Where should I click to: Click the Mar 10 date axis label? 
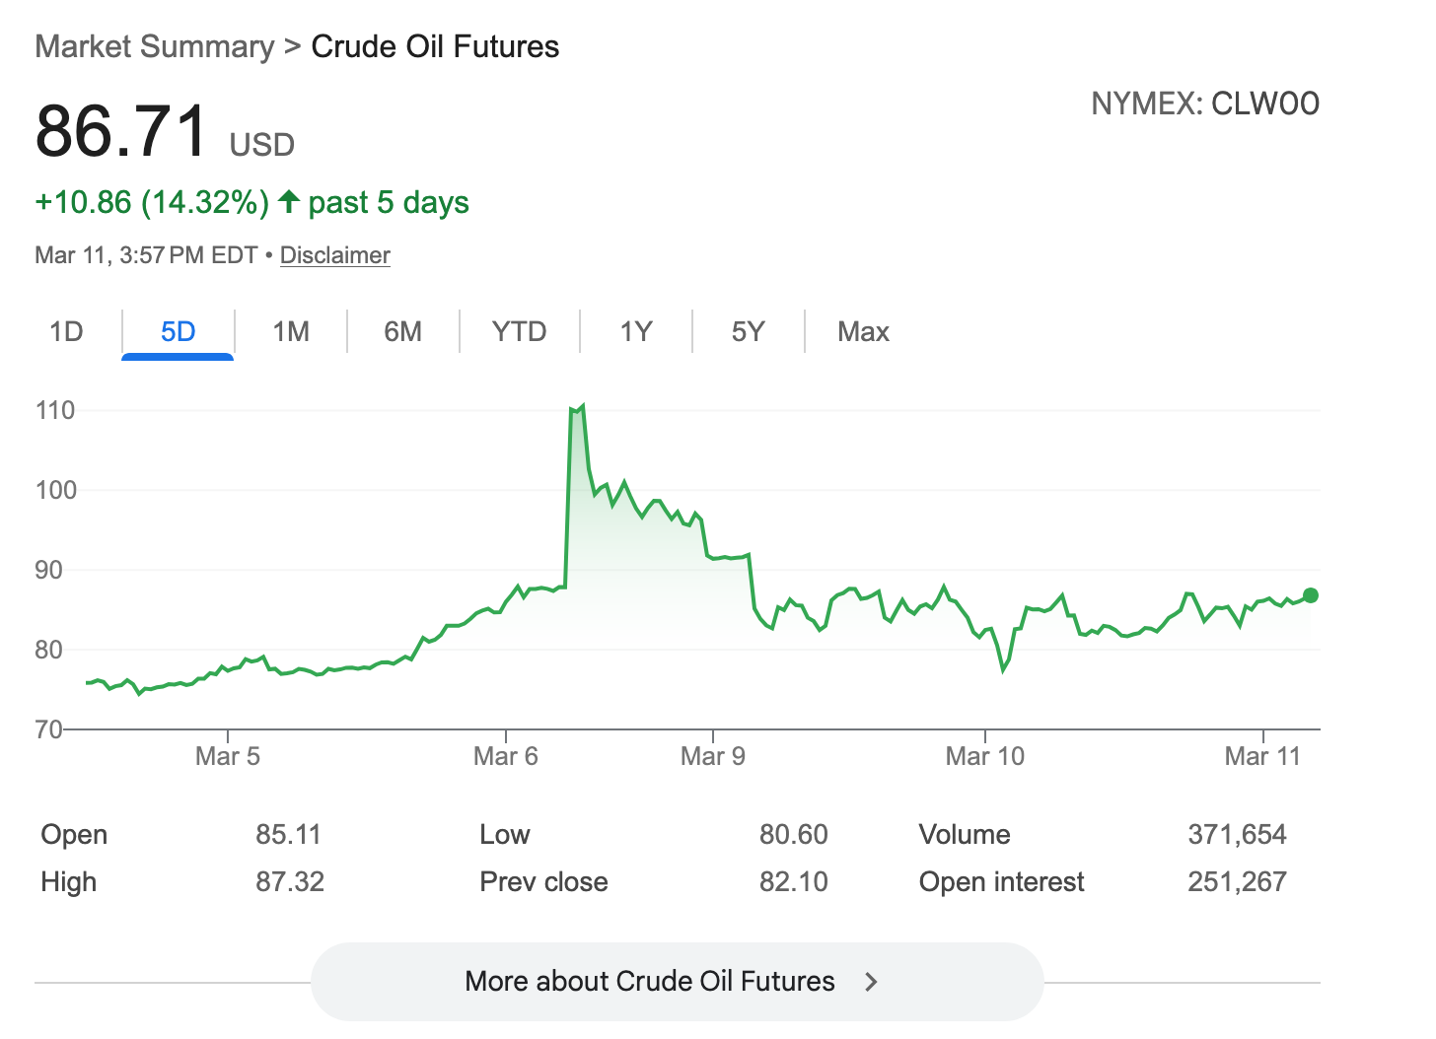tap(984, 756)
